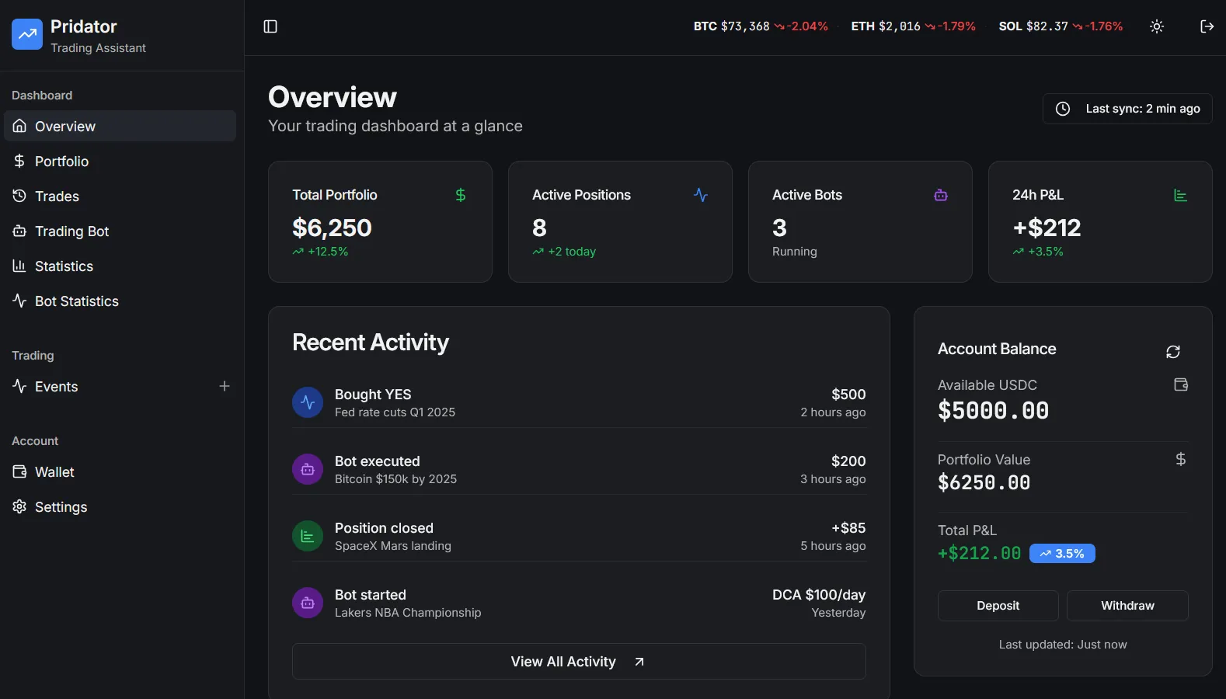Select the Fed rate cuts Q1 2025 entry
The width and height of the screenshot is (1226, 699).
tap(579, 402)
